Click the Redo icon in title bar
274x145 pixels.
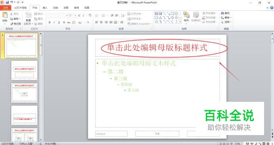coord(18,2)
